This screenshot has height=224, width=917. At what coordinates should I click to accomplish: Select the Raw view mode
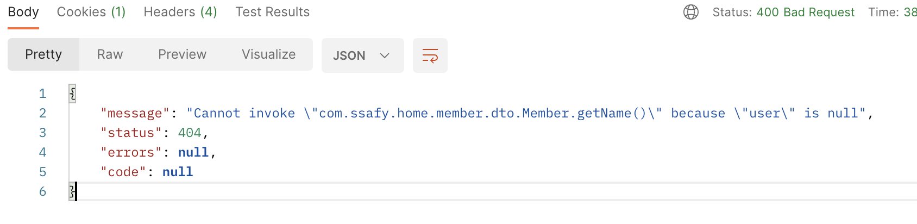coord(110,54)
